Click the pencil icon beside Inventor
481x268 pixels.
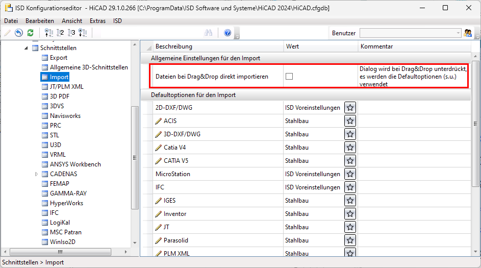tap(158, 214)
